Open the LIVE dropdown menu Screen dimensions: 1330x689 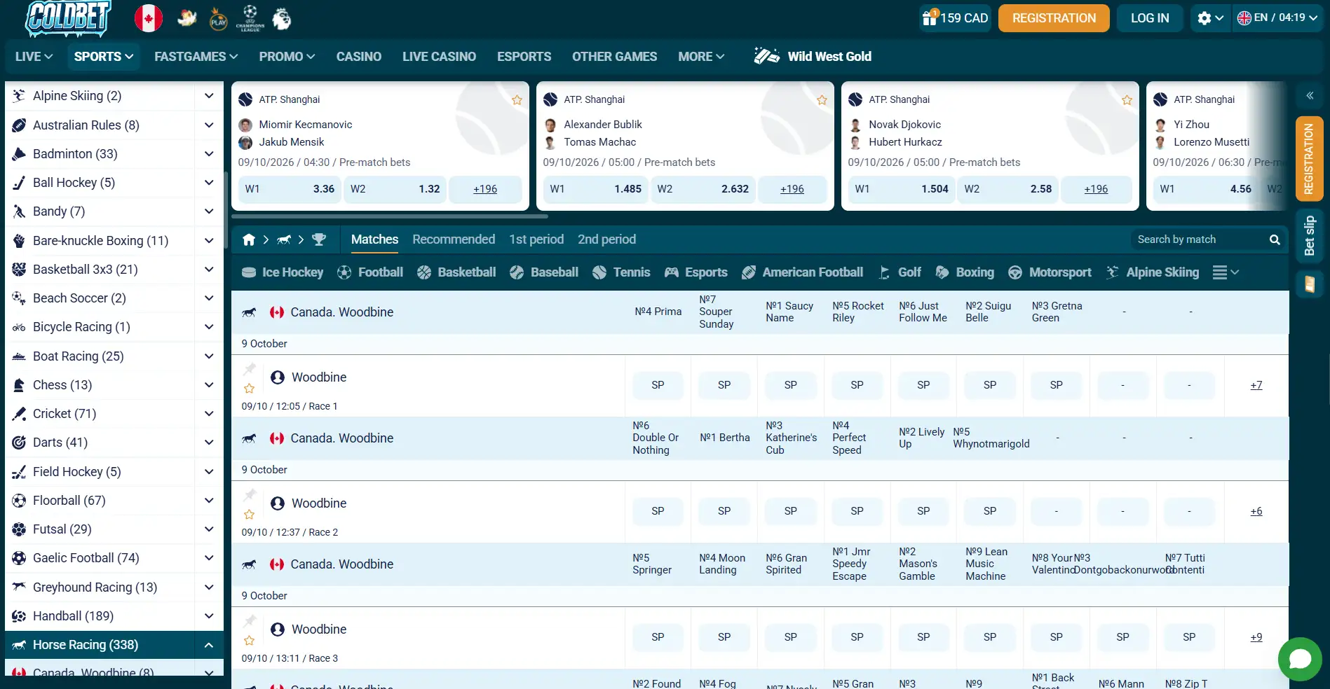[x=34, y=57]
